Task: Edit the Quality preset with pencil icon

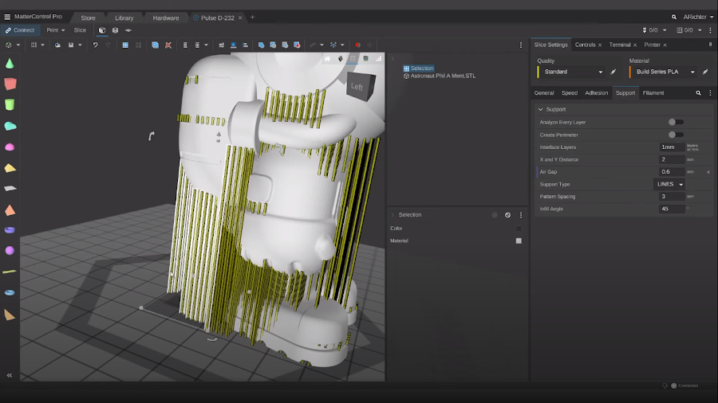Action: (x=613, y=72)
